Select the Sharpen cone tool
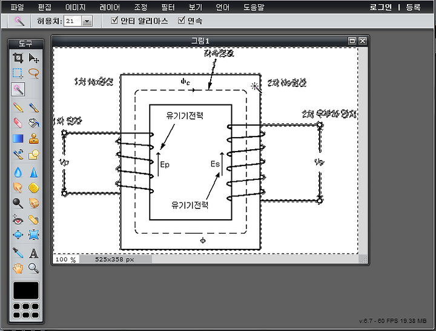Viewport: 436px width, 331px height. [34, 172]
